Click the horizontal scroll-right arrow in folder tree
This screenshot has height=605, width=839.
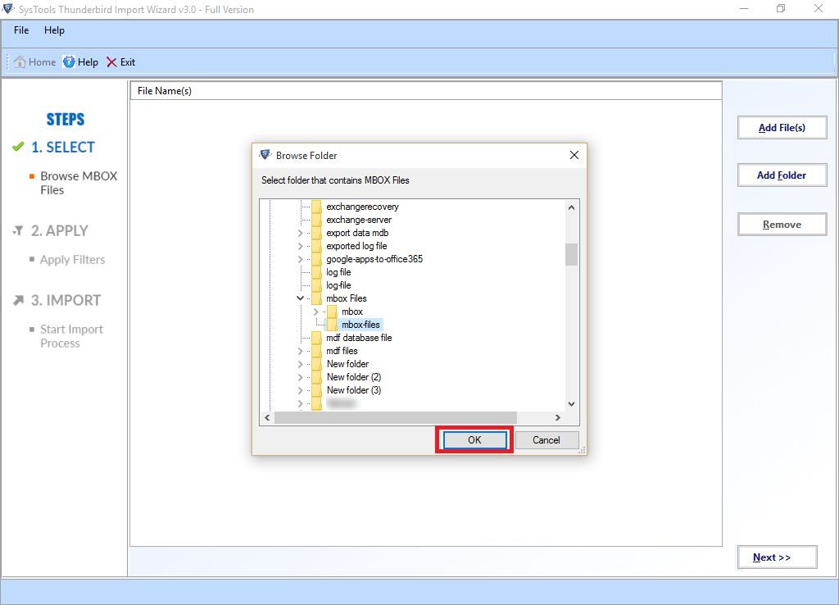[x=557, y=417]
